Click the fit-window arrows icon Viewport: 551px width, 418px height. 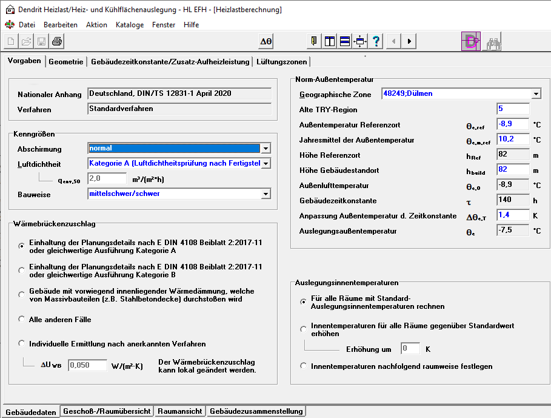tap(360, 41)
